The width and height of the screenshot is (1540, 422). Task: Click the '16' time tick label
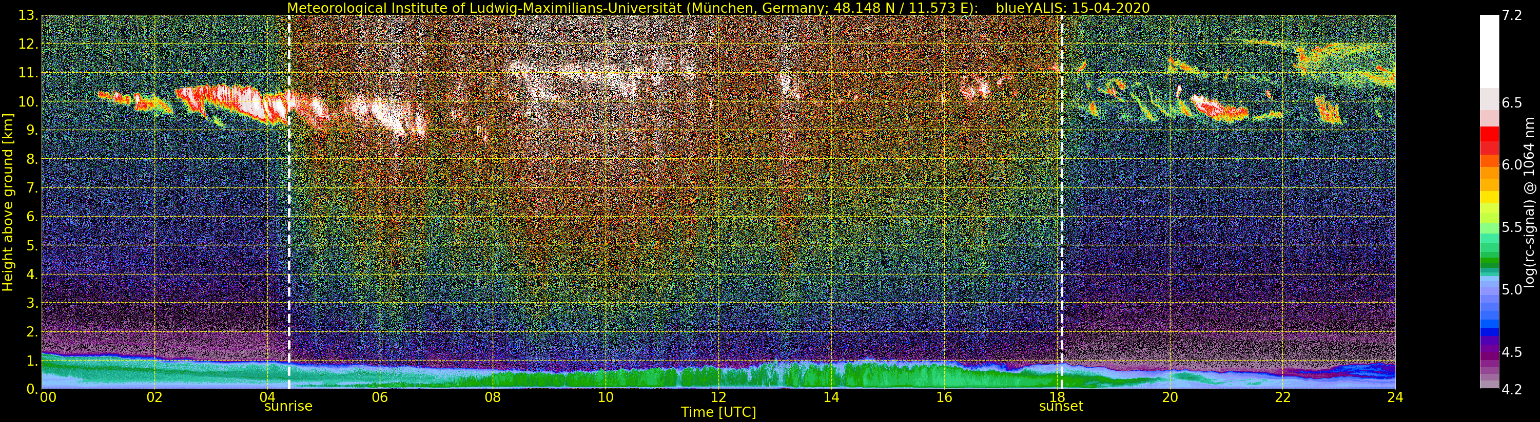coord(944,397)
